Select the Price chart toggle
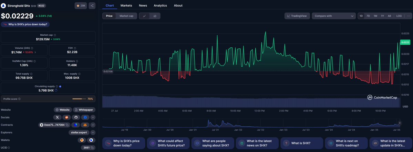Screen dimensions: 413x152 click(109, 16)
